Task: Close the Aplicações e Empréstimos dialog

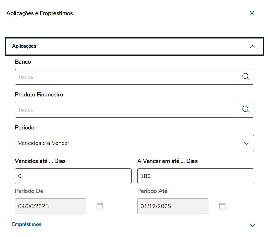Action: tap(252, 13)
